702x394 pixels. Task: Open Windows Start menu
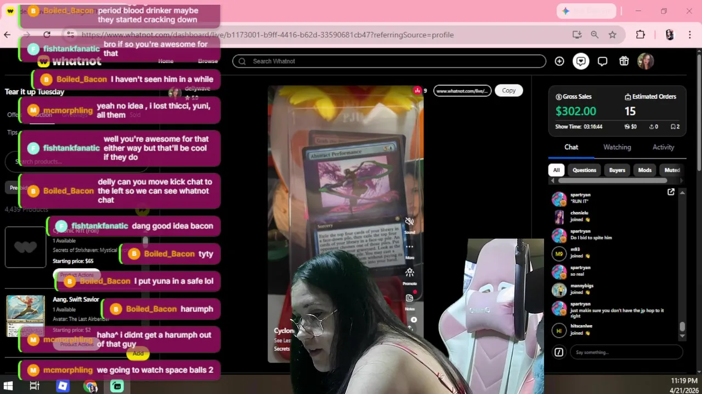pos(8,386)
